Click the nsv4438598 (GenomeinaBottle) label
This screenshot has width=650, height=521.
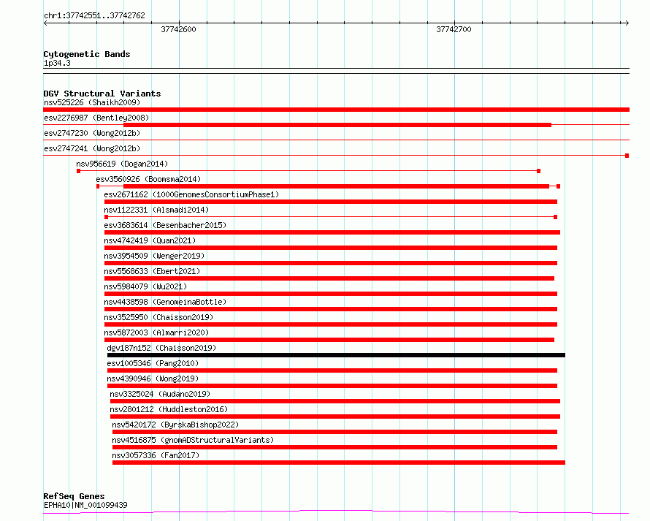165,302
